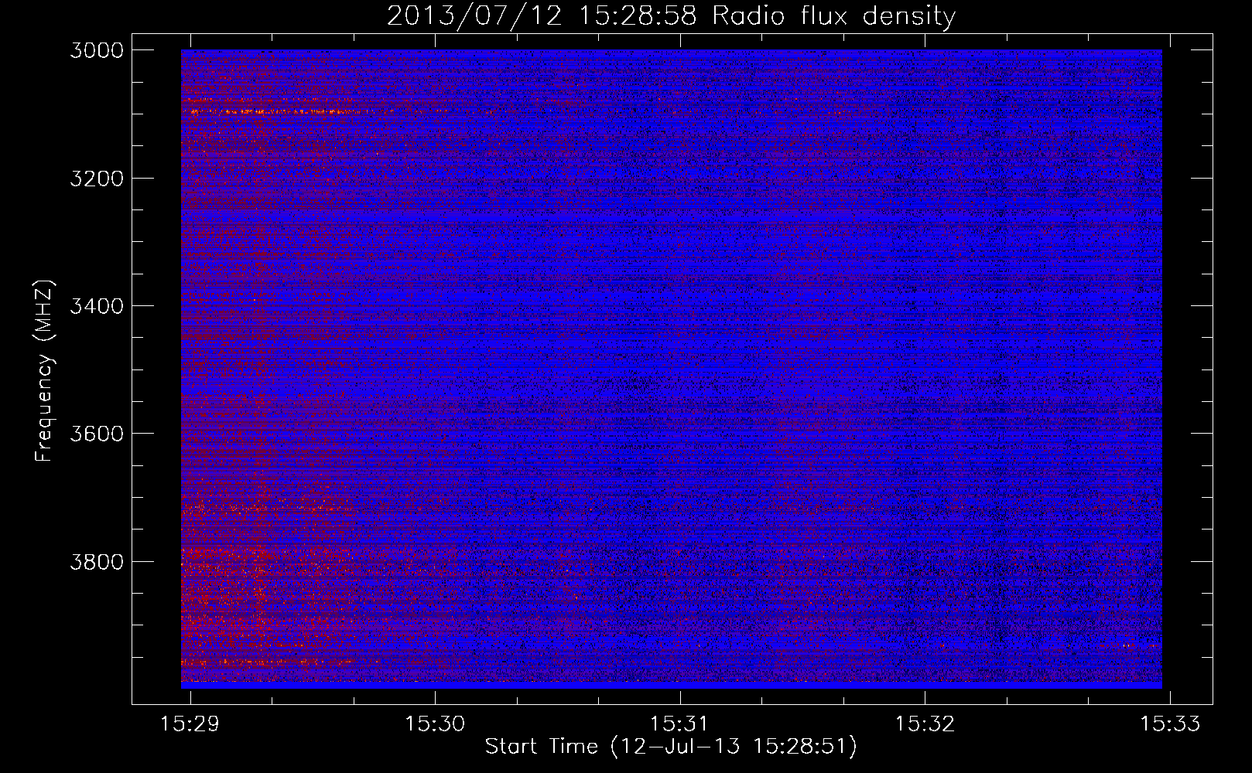Image resolution: width=1252 pixels, height=773 pixels.
Task: Click the 3200 frequency tick label
Action: click(x=97, y=179)
